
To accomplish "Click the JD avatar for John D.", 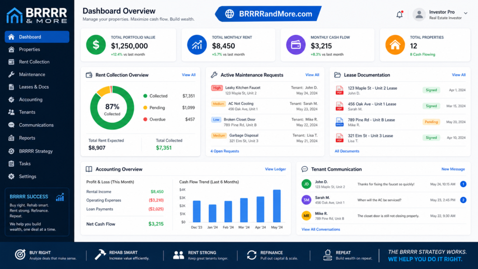I will click(306, 184).
